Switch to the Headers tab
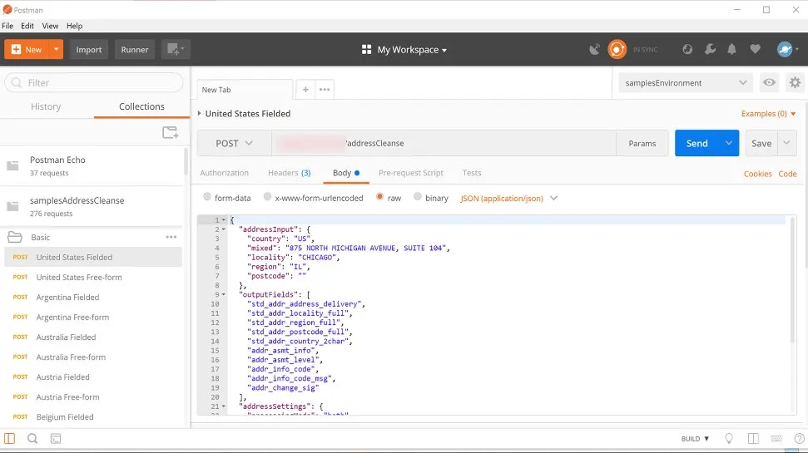Image resolution: width=808 pixels, height=453 pixels. (288, 173)
